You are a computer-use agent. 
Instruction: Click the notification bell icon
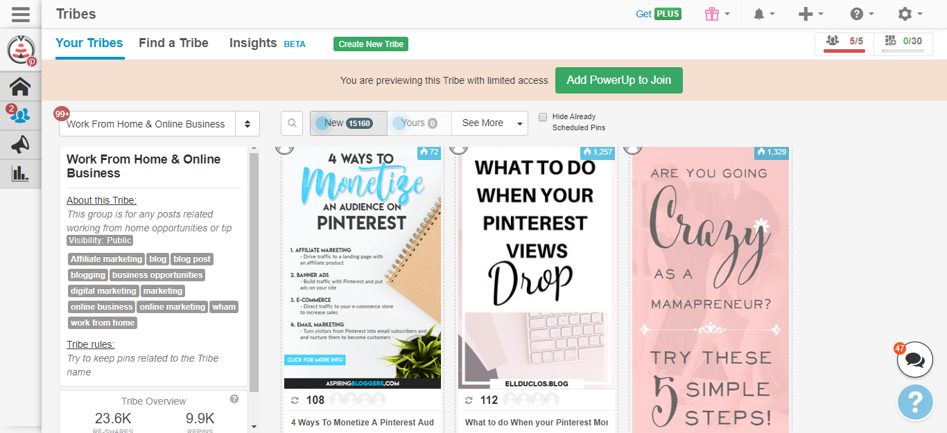pos(762,14)
